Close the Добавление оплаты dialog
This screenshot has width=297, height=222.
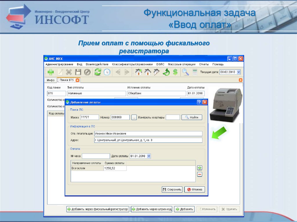point(205,102)
